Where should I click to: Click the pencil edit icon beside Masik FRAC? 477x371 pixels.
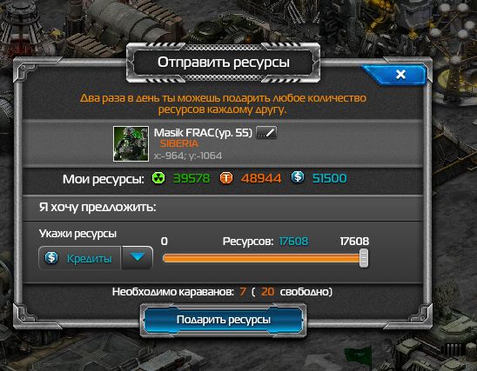coord(266,133)
